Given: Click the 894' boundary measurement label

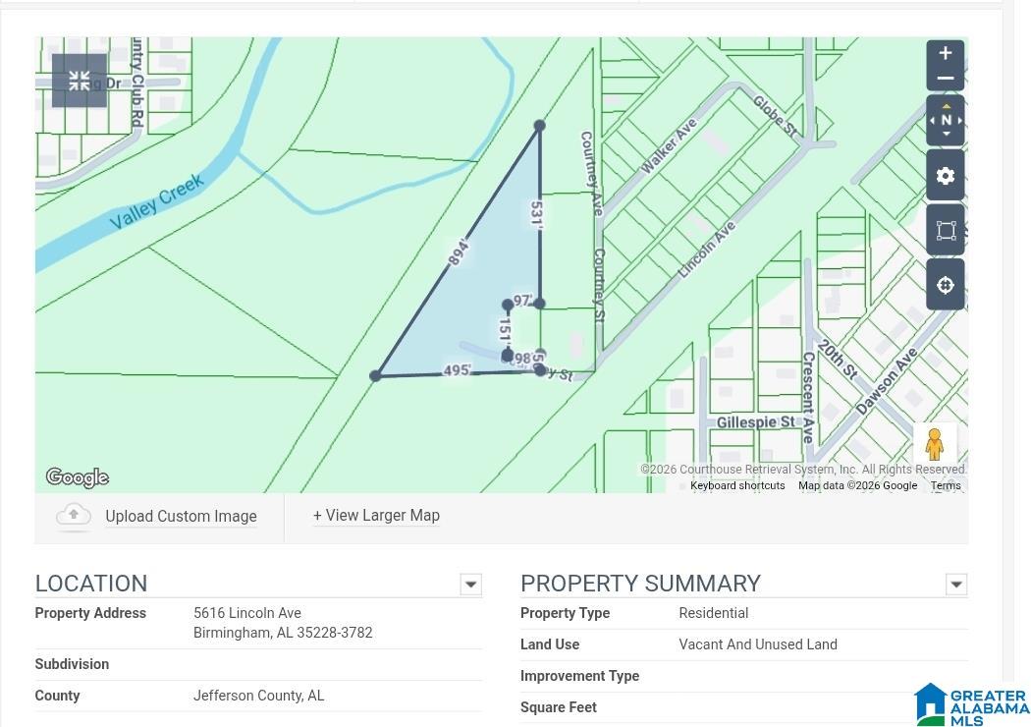Looking at the screenshot, I should point(458,252).
